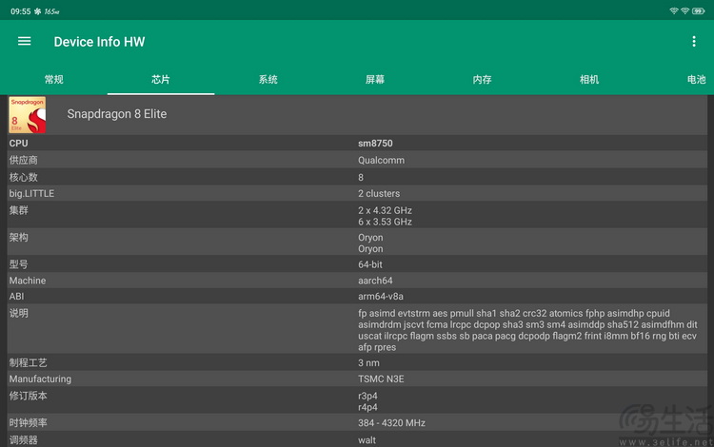Image resolution: width=714 pixels, height=447 pixels.
Task: Tap the 集群 cluster frequencies row
Action: click(x=357, y=216)
